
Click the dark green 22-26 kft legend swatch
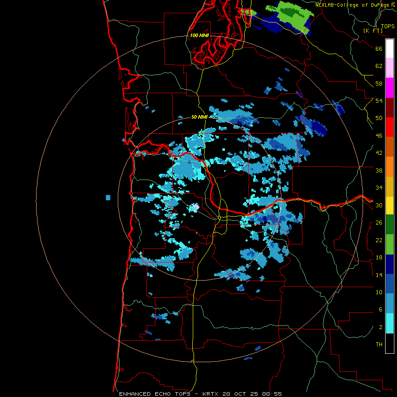390,225
